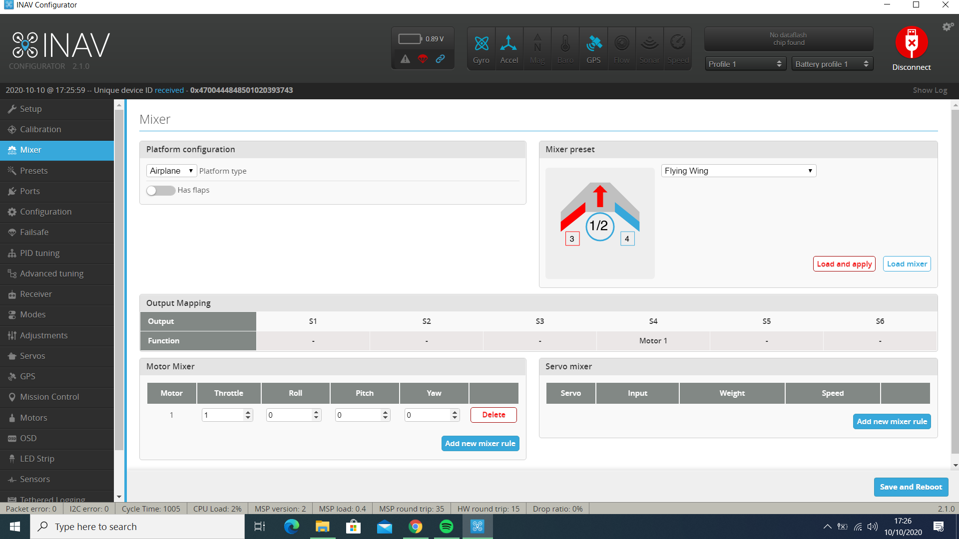This screenshot has height=539, width=959.
Task: Open settings gear in top-right corner
Action: 948,27
